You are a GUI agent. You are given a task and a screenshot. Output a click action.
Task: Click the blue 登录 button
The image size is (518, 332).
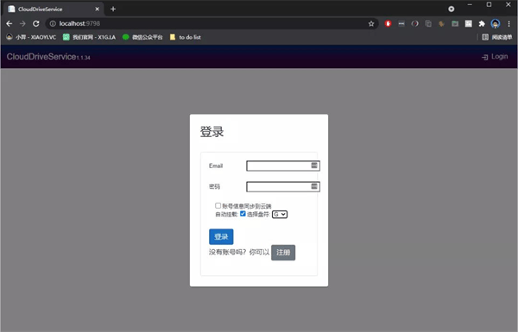coord(221,236)
